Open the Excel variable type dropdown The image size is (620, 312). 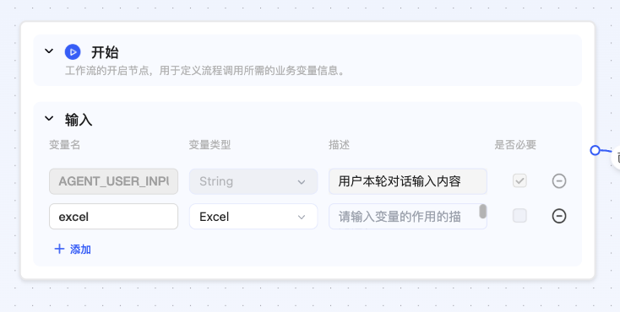[253, 217]
